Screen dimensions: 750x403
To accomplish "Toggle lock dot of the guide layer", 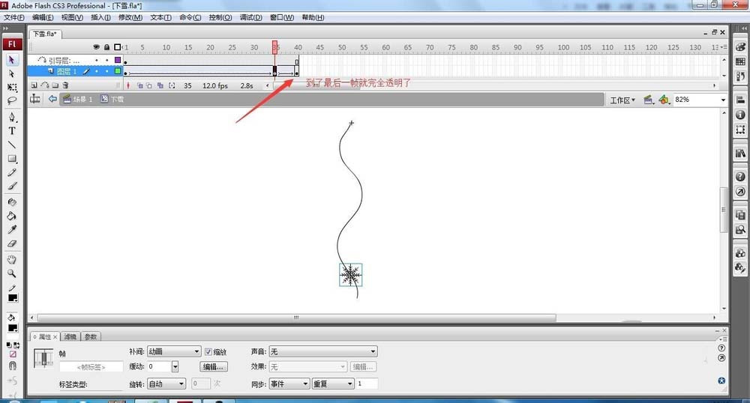I will (x=106, y=60).
